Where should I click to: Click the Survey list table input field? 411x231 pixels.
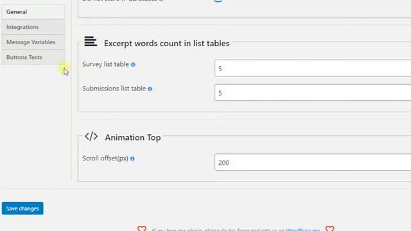click(x=313, y=69)
